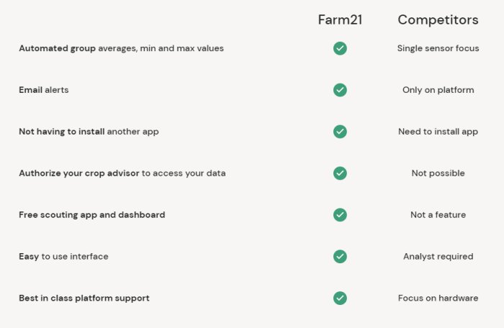Click the green checkmark beside Email alerts
Viewport: 504px width, 328px height.
click(x=340, y=90)
